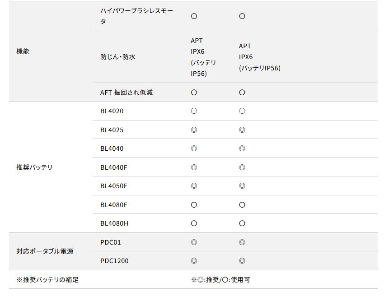Click the 推奨バッテリ category cell

35,167
